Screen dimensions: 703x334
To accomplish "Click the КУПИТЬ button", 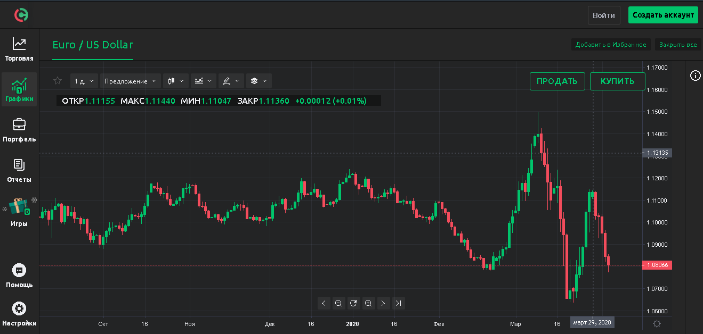I will pyautogui.click(x=618, y=81).
